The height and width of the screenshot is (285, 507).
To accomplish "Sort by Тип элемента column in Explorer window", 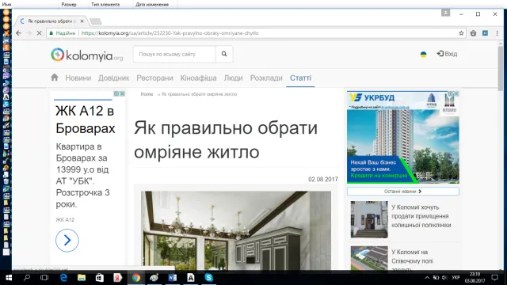I will [x=105, y=4].
